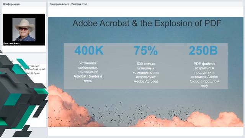
Task: Click the slide heading 'Adobe Acrobat & the Explosion of PDF'
Action: [147, 23]
